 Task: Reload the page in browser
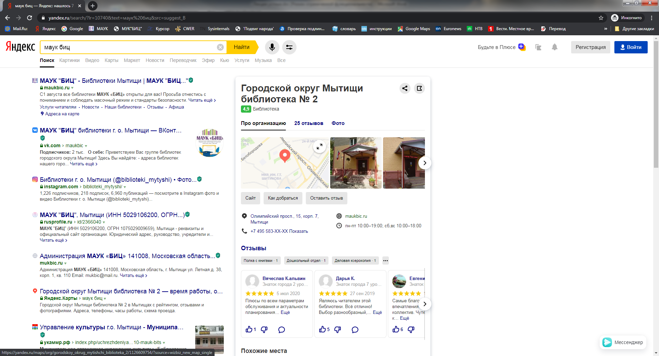(x=30, y=18)
